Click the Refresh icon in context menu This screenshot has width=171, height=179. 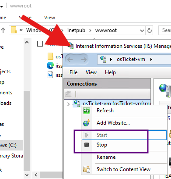[x=87, y=111]
